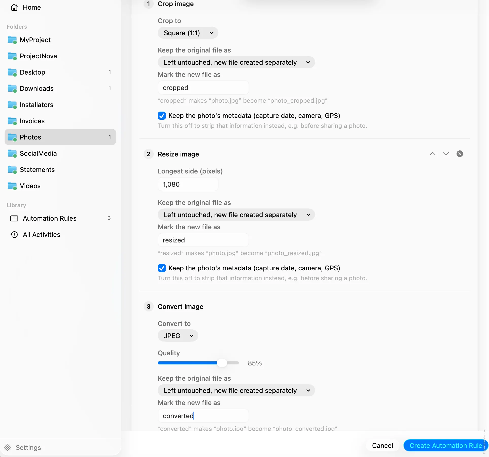
Task: Click the SocialMedia folder icon
Action: [12, 153]
